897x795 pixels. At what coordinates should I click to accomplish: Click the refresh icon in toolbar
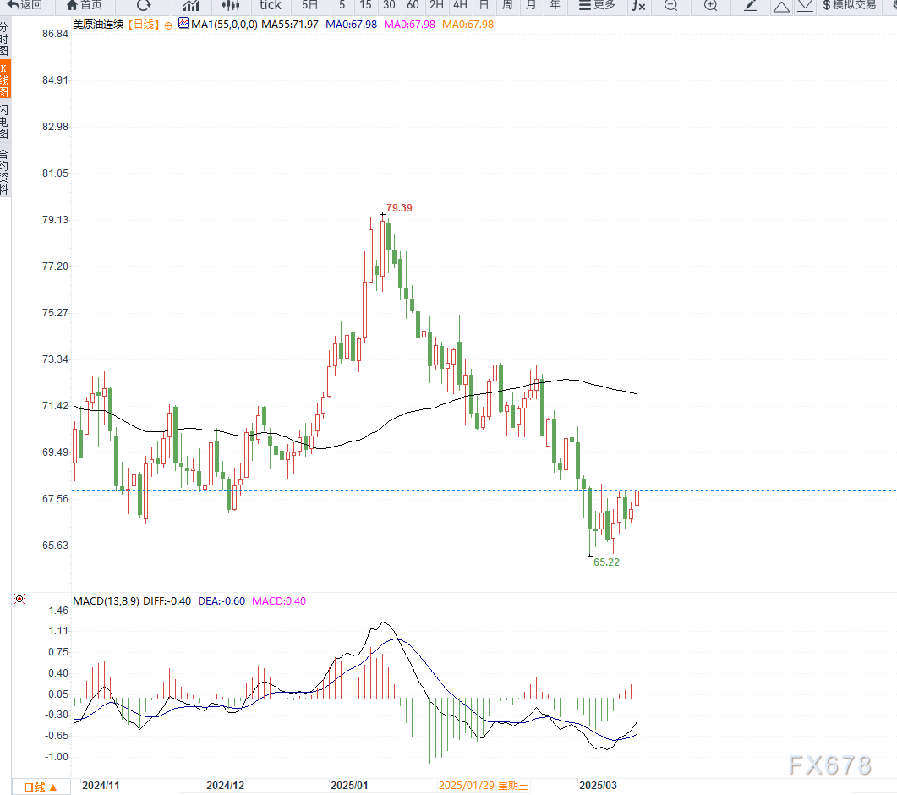click(144, 5)
